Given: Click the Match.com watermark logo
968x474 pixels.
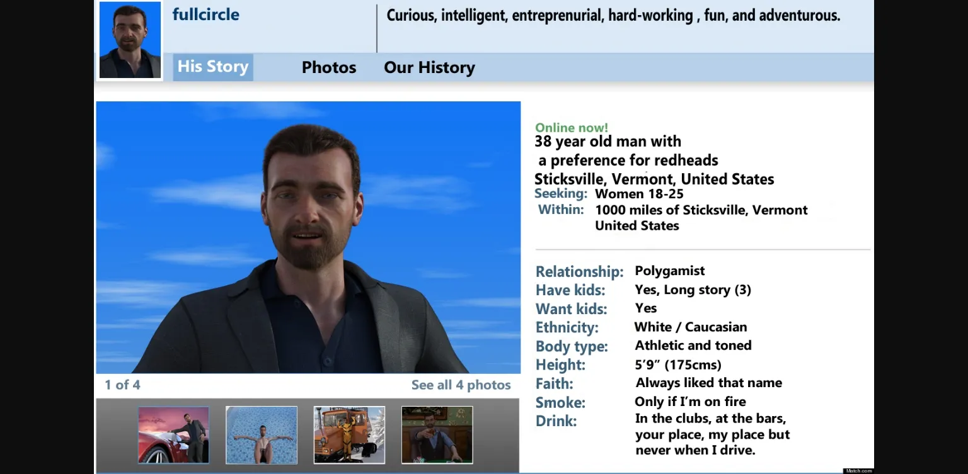Looking at the screenshot, I should pos(858,470).
